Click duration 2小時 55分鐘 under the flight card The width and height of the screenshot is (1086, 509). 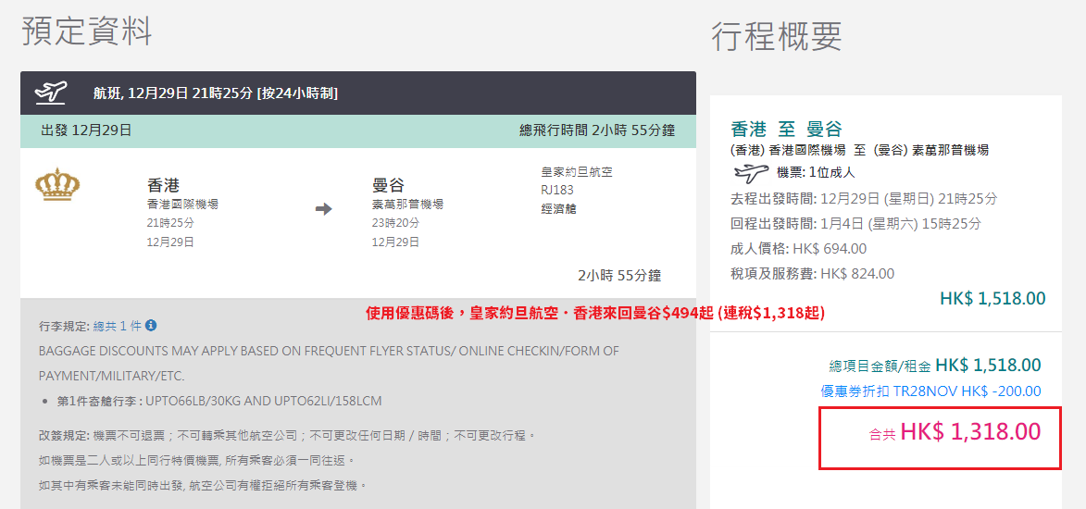click(619, 276)
